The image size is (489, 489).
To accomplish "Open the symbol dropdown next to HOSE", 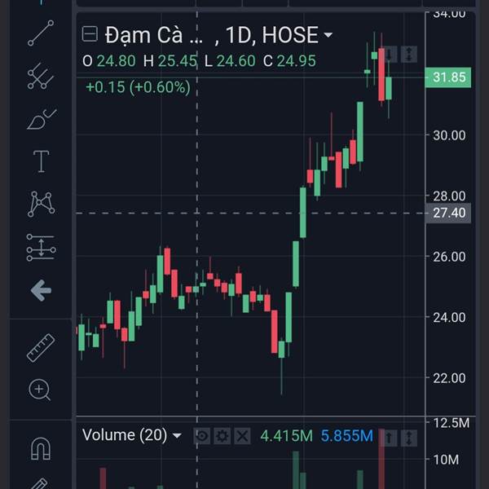I will (328, 35).
